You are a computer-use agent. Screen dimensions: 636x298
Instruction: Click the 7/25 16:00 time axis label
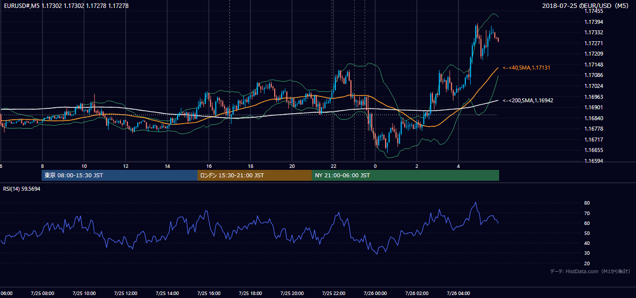tap(209, 294)
